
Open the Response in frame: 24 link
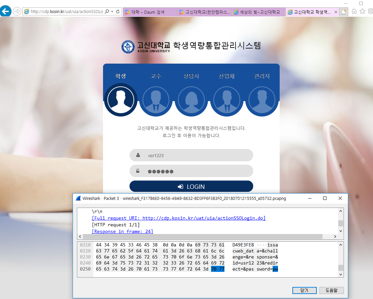122,231
